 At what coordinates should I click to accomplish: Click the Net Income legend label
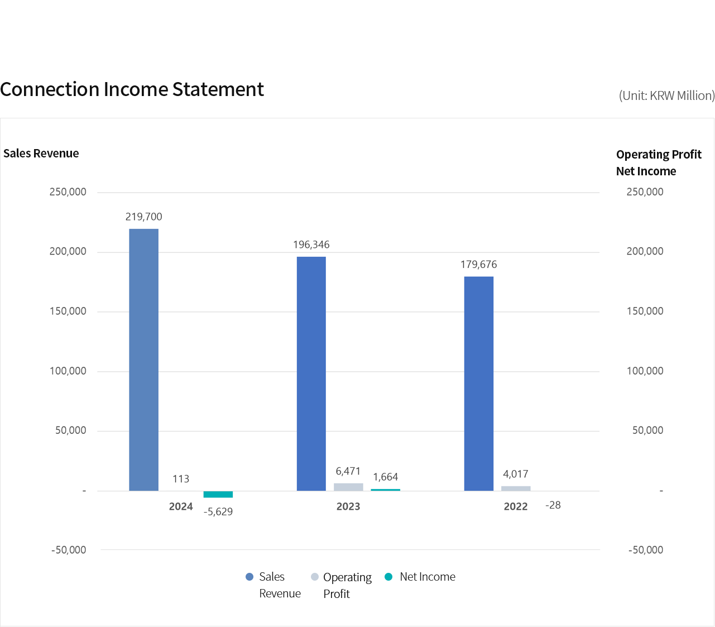tap(428, 577)
